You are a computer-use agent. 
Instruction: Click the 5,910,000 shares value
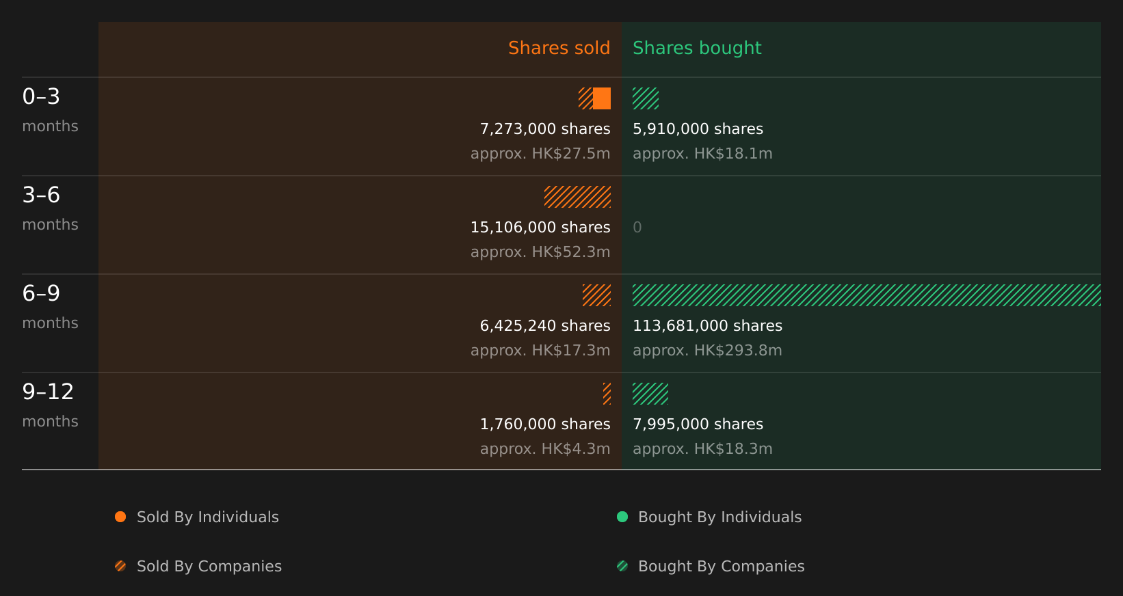698,129
